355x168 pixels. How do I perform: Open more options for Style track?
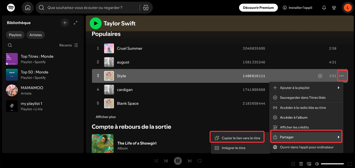(341, 76)
